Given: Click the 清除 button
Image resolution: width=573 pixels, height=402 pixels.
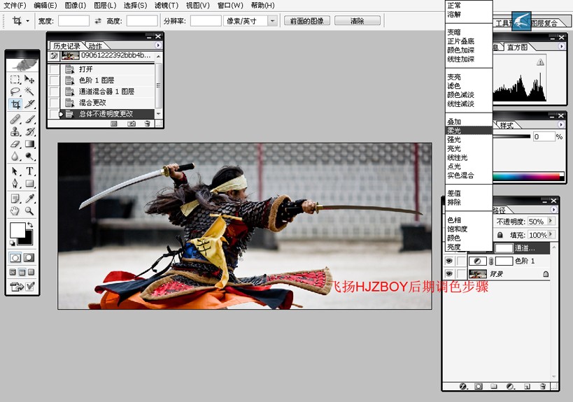Looking at the screenshot, I should (357, 21).
